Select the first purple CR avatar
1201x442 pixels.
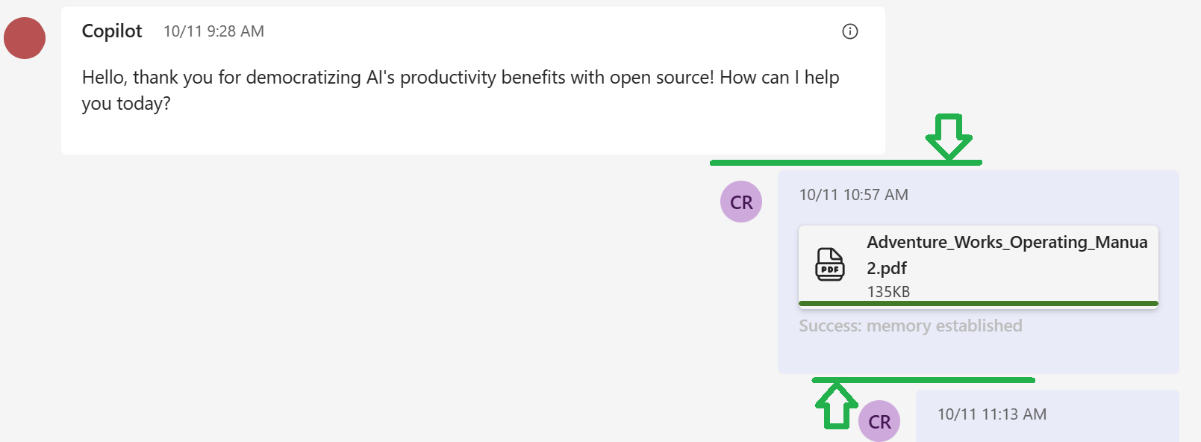[x=741, y=202]
